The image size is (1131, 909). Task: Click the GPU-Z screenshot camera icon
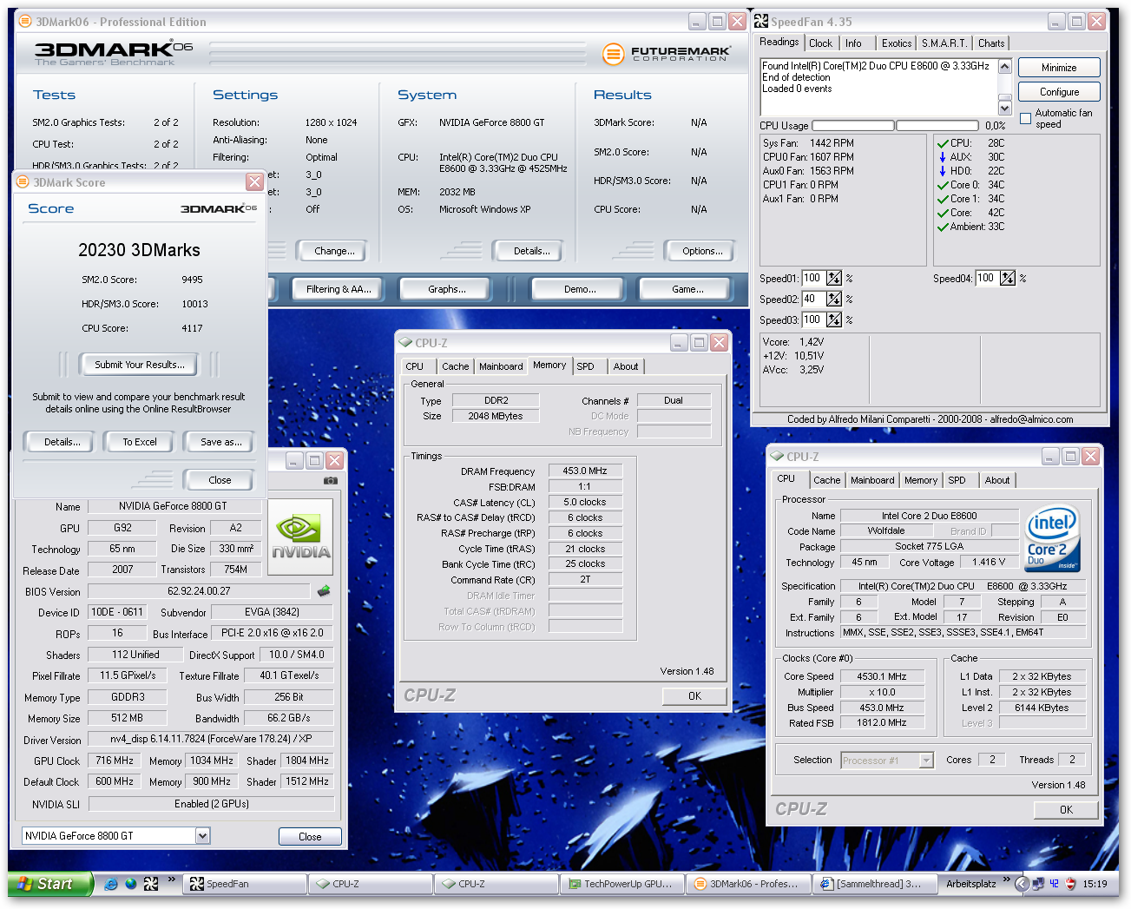point(331,479)
